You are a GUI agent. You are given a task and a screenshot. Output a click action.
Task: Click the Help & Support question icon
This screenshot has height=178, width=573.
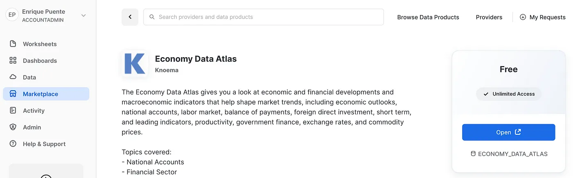pos(13,144)
